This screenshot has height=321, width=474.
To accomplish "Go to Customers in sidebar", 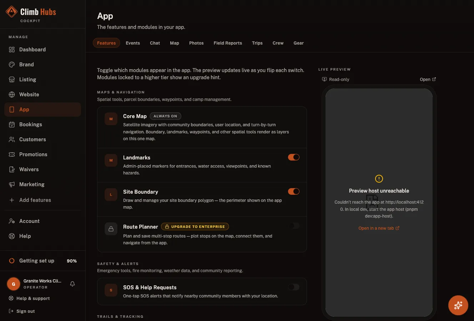I will point(43,139).
